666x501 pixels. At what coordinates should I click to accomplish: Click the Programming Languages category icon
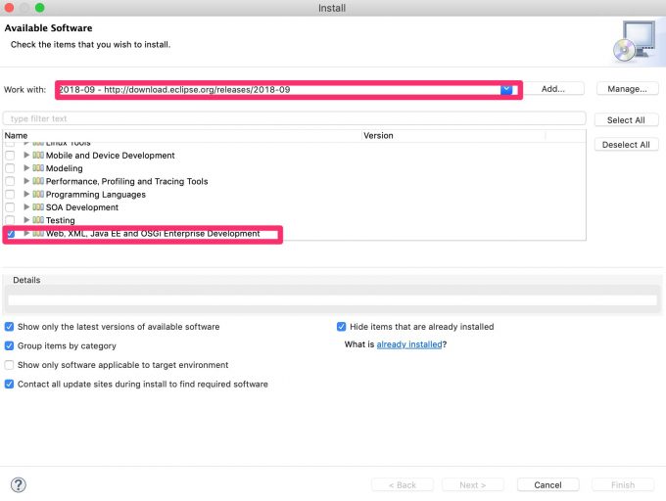coord(39,195)
